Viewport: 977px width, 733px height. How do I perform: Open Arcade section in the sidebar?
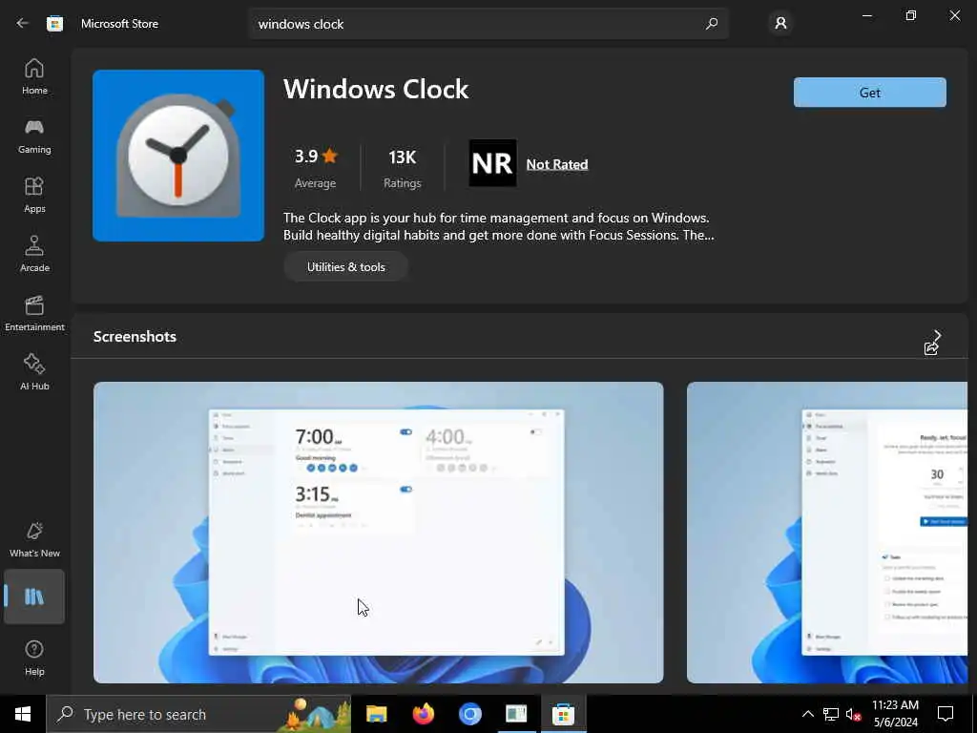[34, 254]
